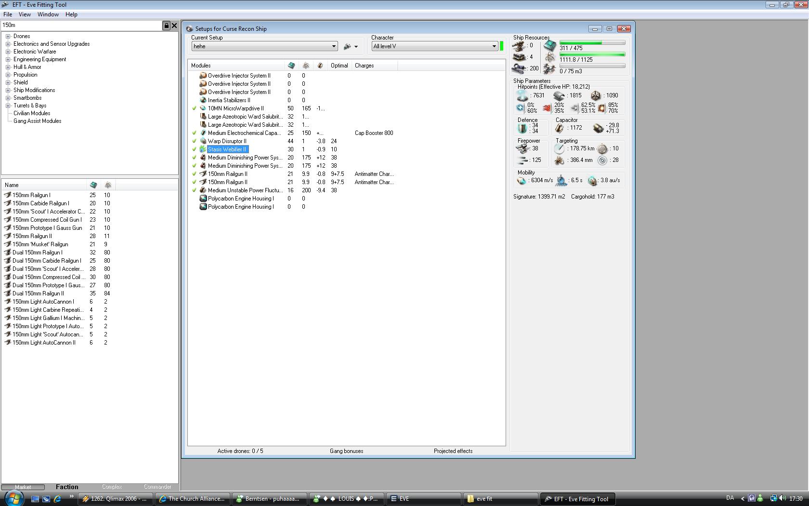This screenshot has height=506, width=809.
Task: Open the View menu
Action: 25,14
